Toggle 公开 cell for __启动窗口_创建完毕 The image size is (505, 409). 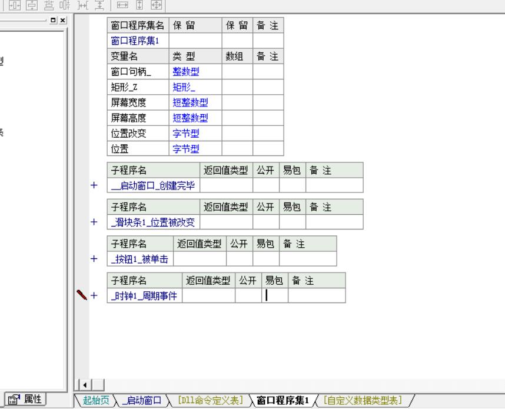(265, 186)
